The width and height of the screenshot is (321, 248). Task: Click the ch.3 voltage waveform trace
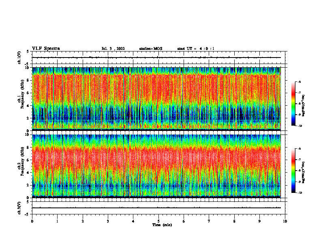click(x=156, y=208)
